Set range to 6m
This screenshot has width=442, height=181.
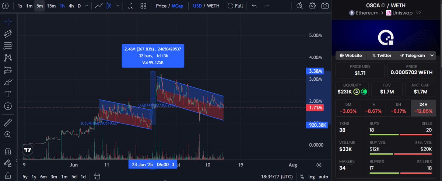click(x=43, y=176)
